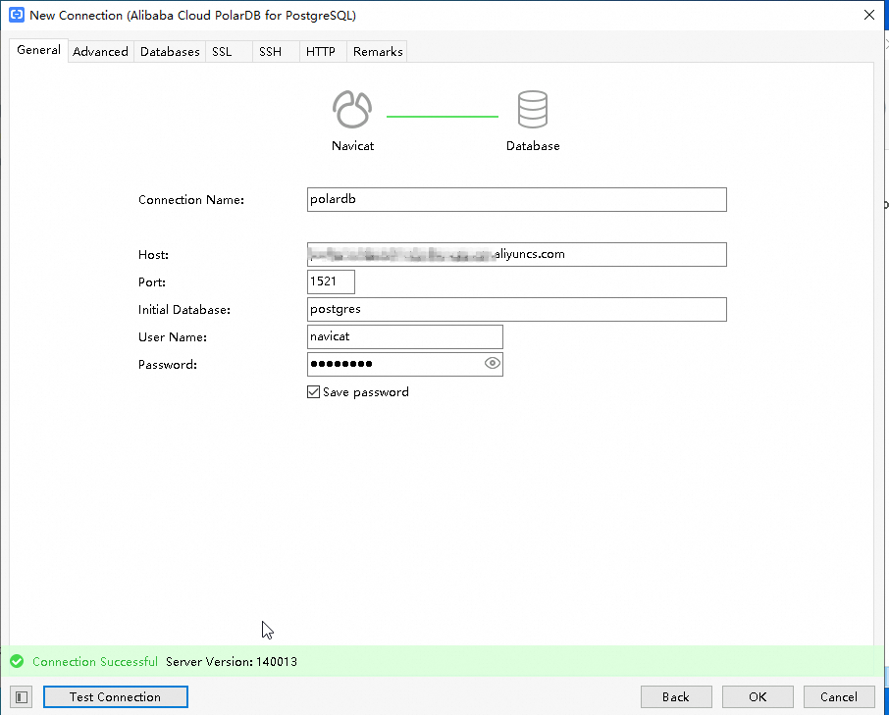The height and width of the screenshot is (715, 889).
Task: Click the Test Connection button
Action: point(115,697)
